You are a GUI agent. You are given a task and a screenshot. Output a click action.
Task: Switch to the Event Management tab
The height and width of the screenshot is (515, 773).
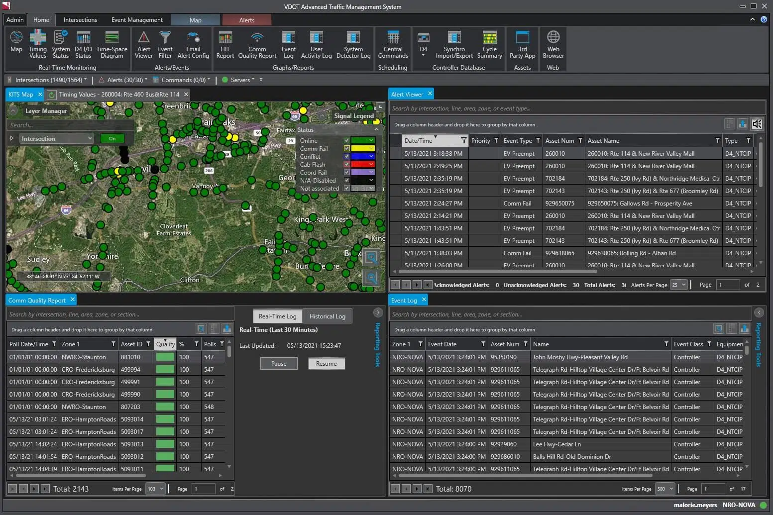pos(137,20)
